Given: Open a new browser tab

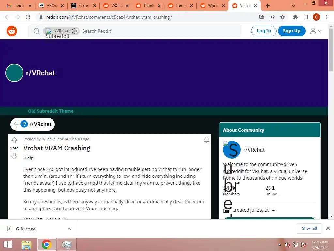Looking at the screenshot, I should [268, 6].
